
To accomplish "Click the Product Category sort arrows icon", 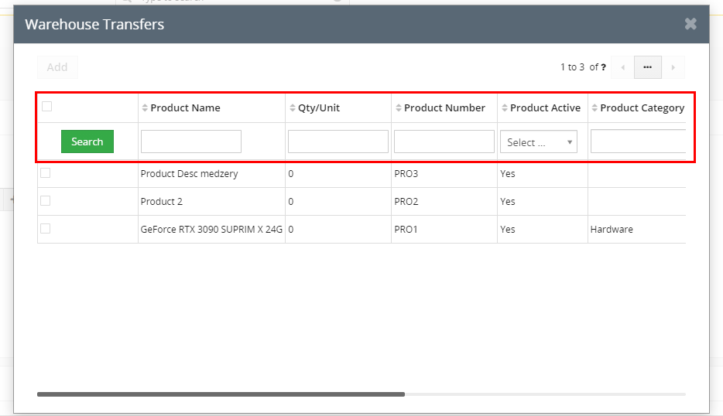I will tap(594, 108).
